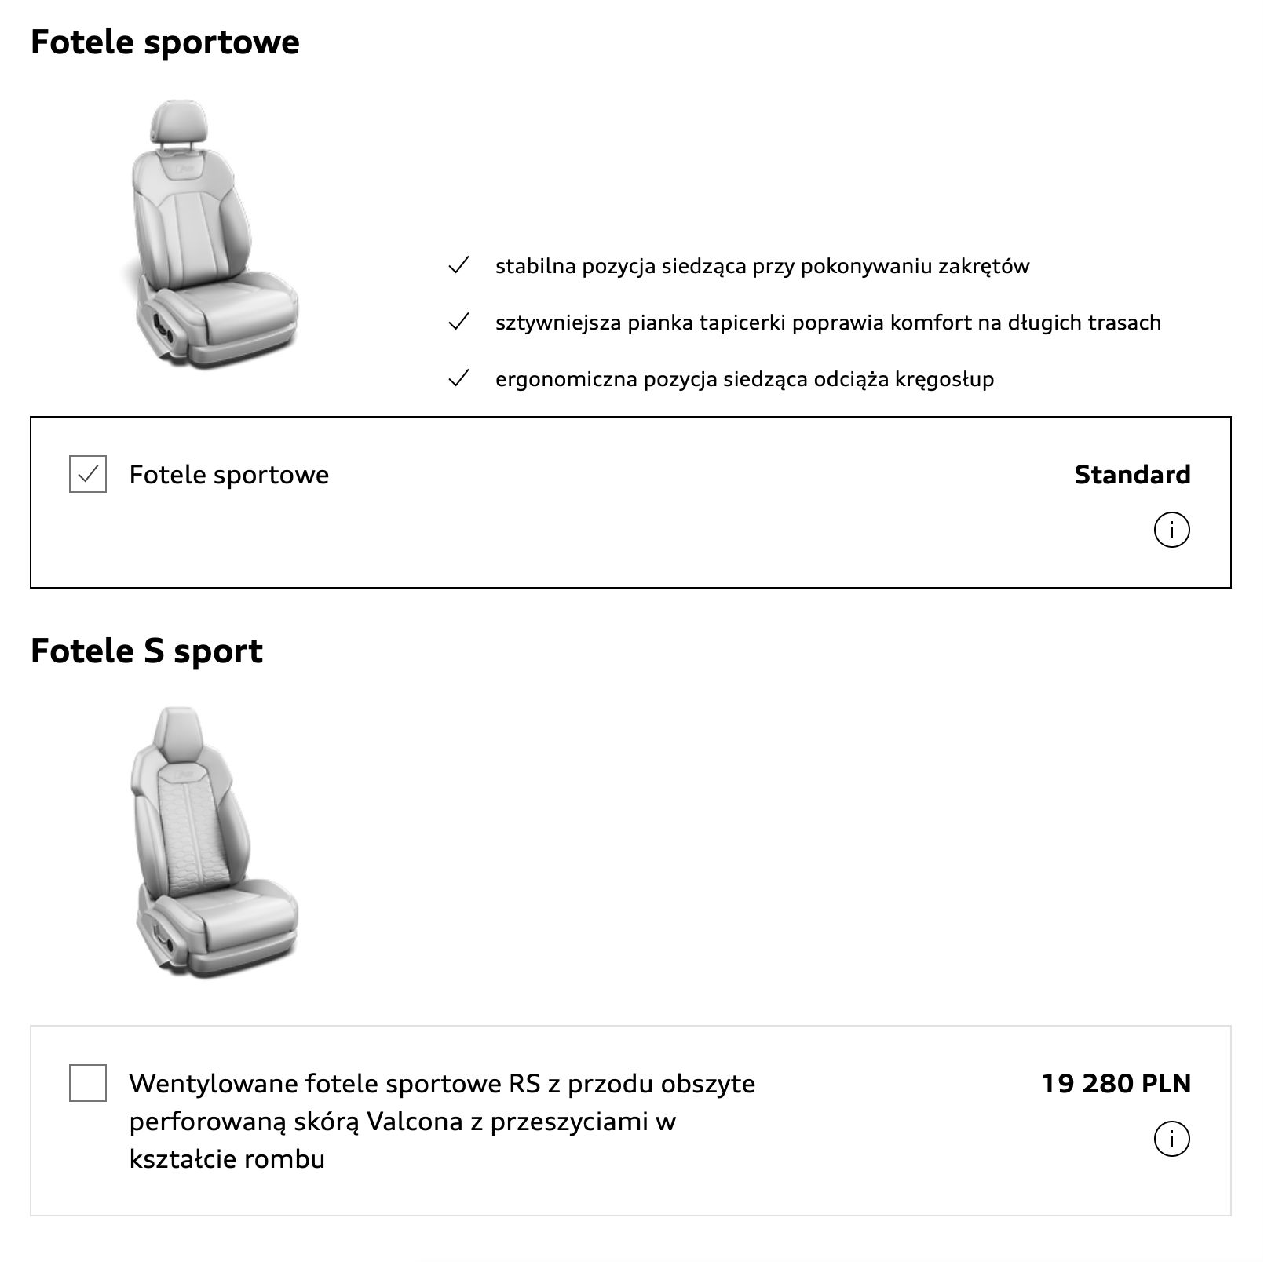
Task: Click the 'Standard' price label
Action: click(1132, 475)
